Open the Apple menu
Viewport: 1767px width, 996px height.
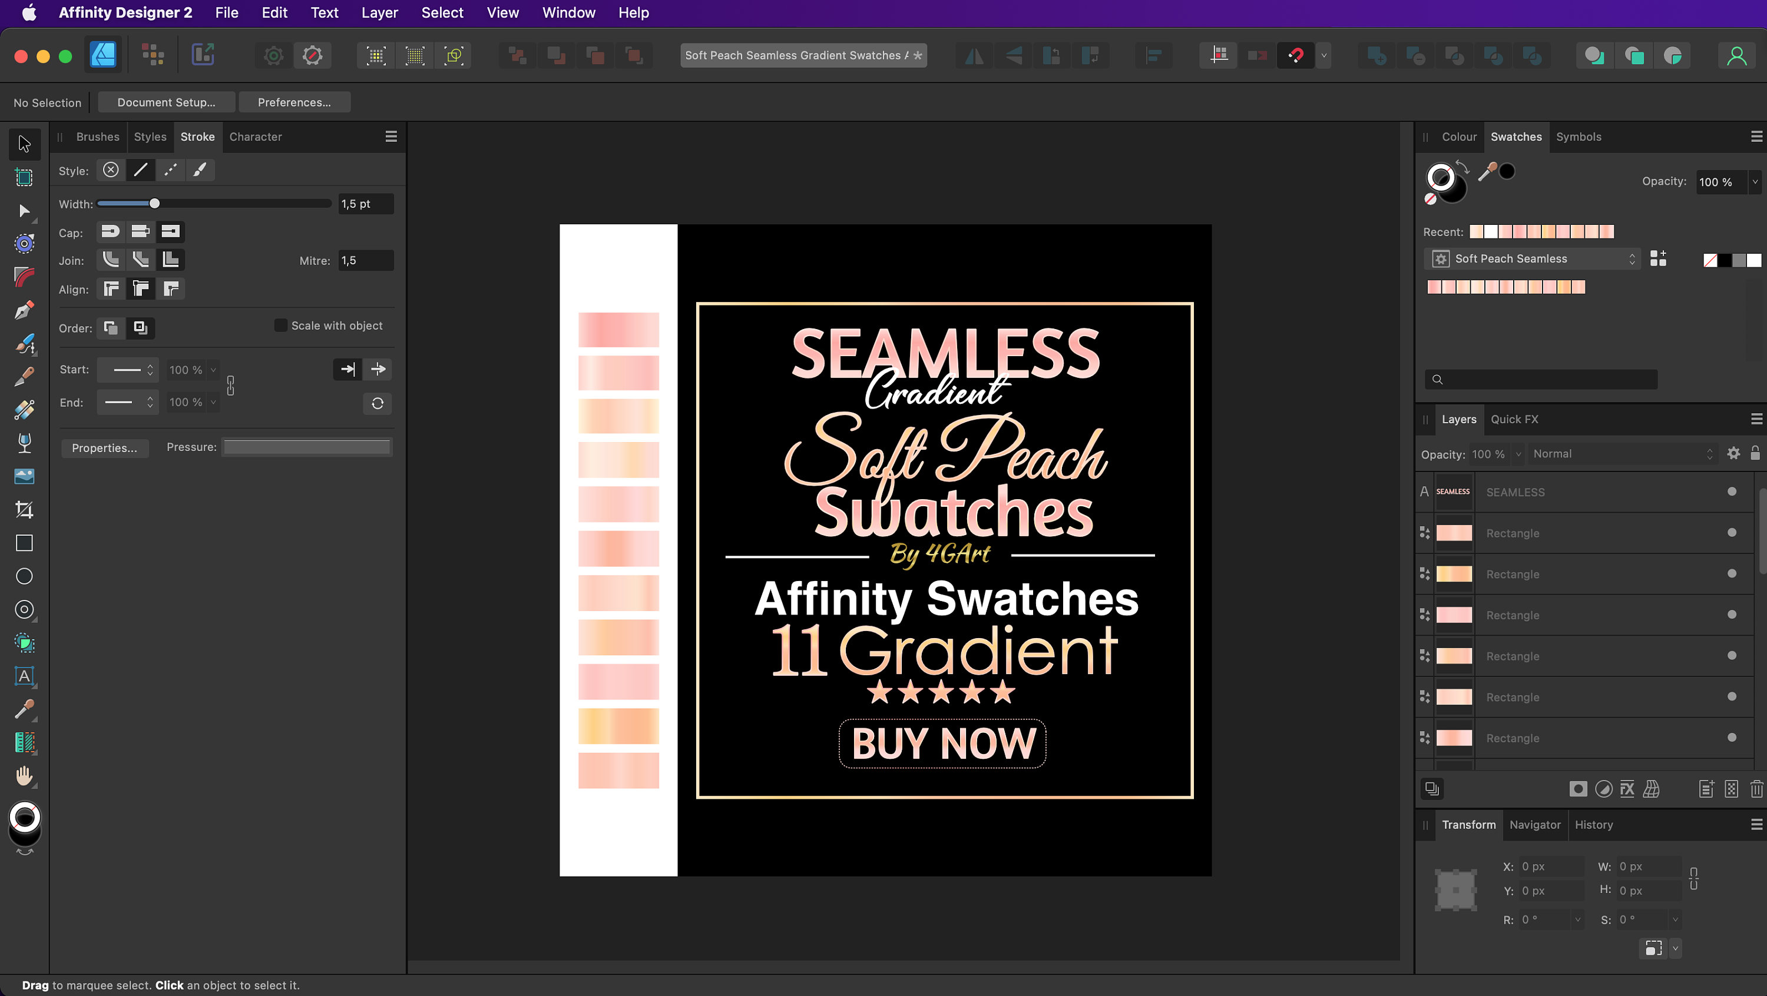[29, 12]
